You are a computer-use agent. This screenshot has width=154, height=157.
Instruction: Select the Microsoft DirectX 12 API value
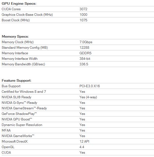(84, 141)
